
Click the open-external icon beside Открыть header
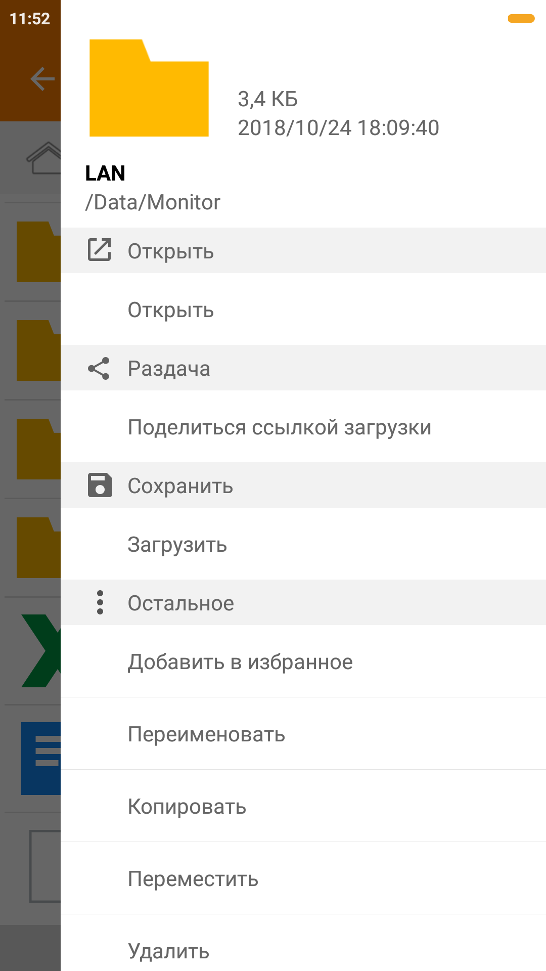click(100, 250)
